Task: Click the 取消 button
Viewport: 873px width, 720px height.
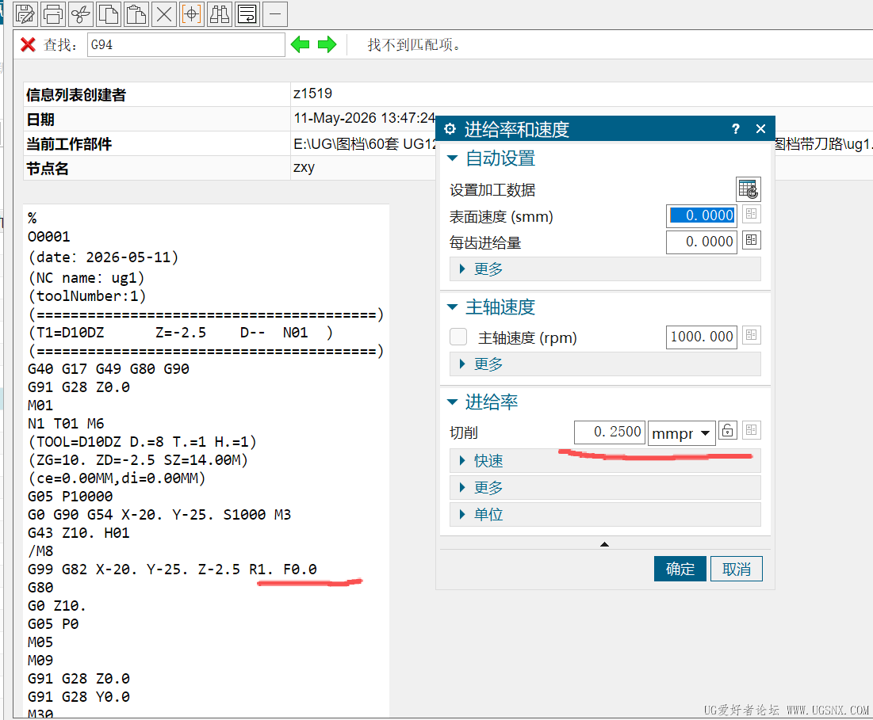Action: point(737,569)
